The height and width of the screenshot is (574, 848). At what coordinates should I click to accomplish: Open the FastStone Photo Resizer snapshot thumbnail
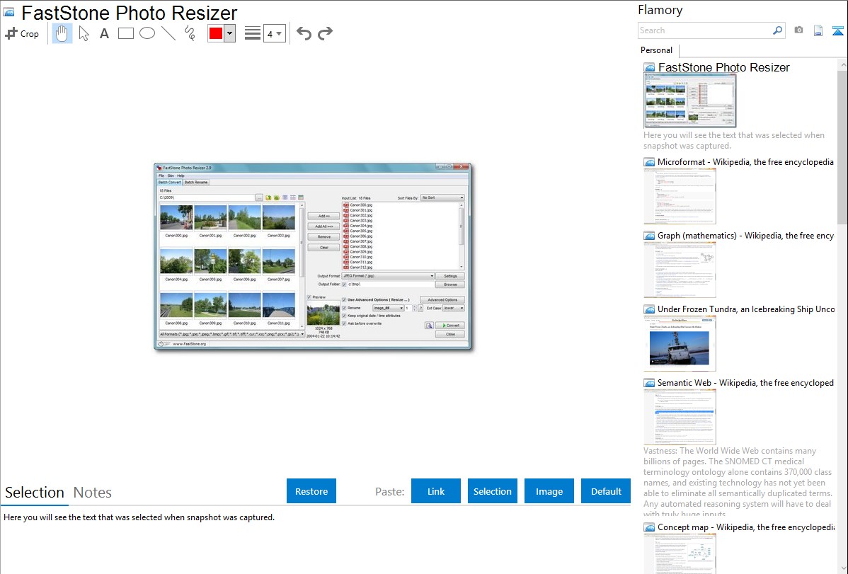690,101
